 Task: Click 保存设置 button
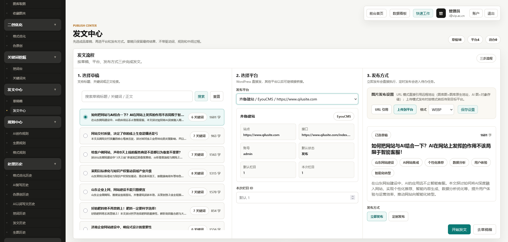point(468,110)
